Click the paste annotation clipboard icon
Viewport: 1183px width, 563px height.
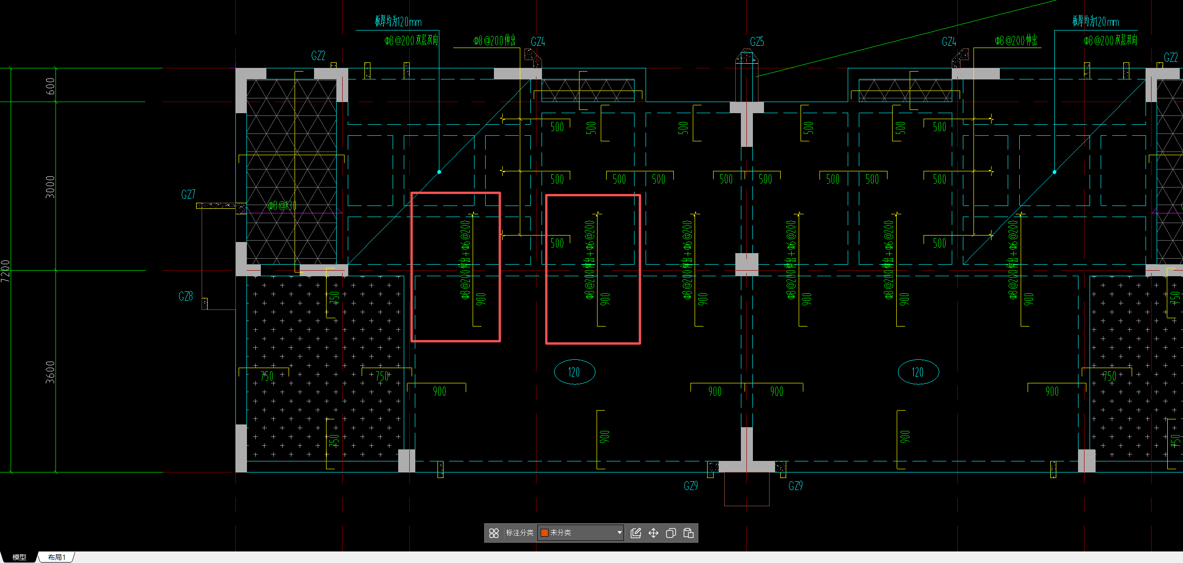(688, 533)
